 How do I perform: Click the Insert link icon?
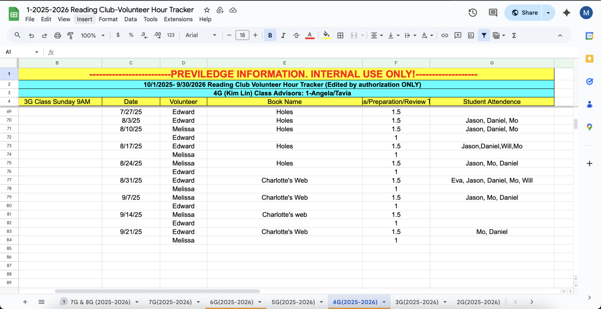click(445, 36)
